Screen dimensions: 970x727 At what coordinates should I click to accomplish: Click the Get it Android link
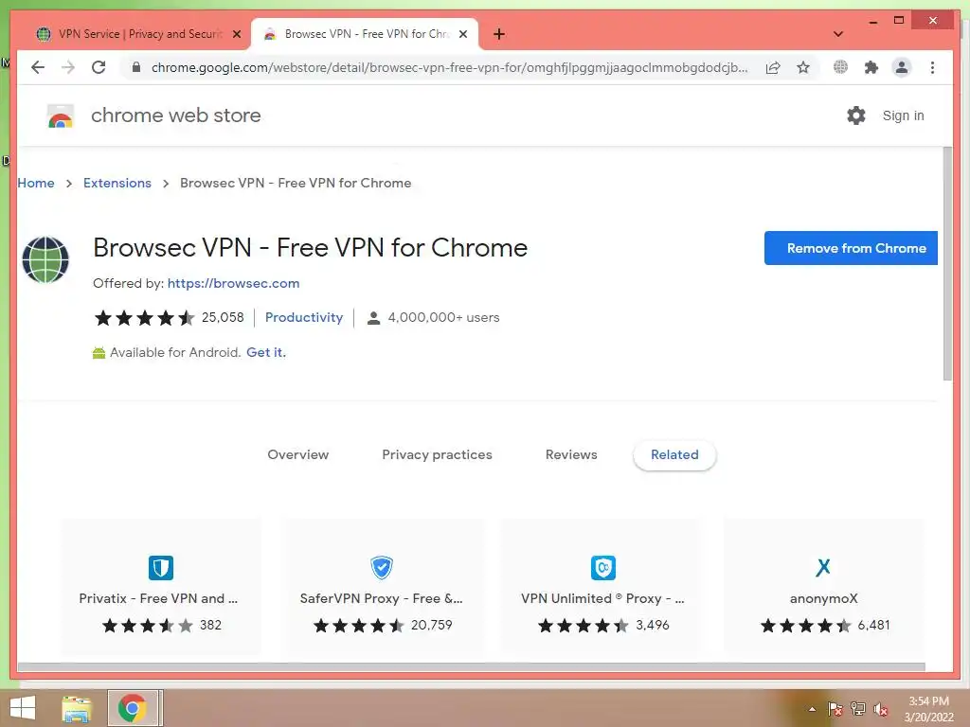pos(266,352)
